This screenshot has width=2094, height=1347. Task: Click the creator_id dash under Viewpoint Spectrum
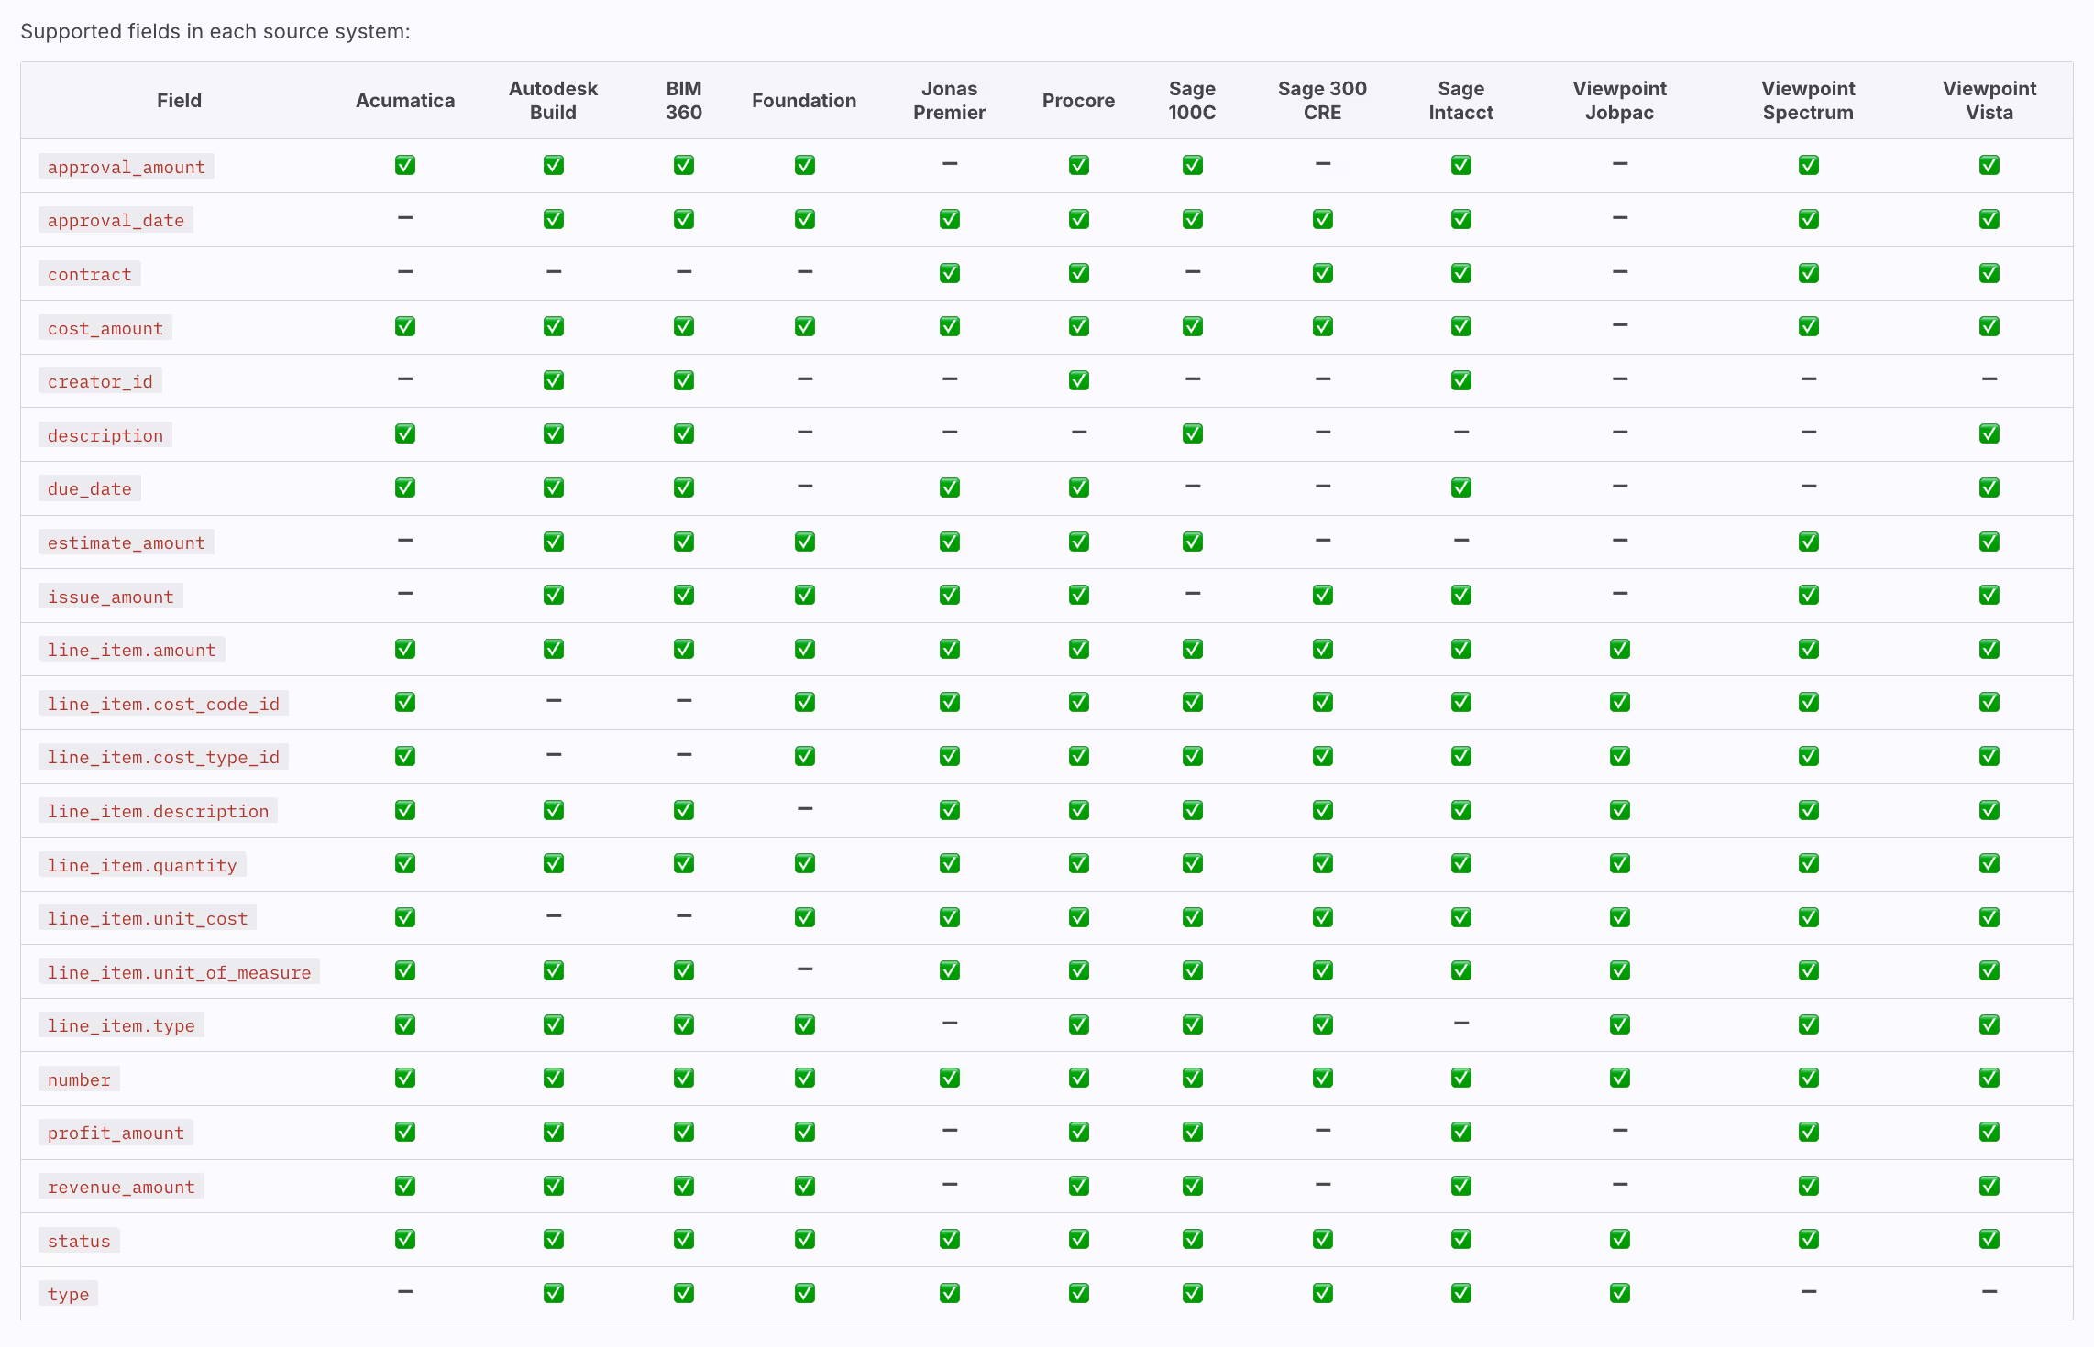tap(1809, 378)
